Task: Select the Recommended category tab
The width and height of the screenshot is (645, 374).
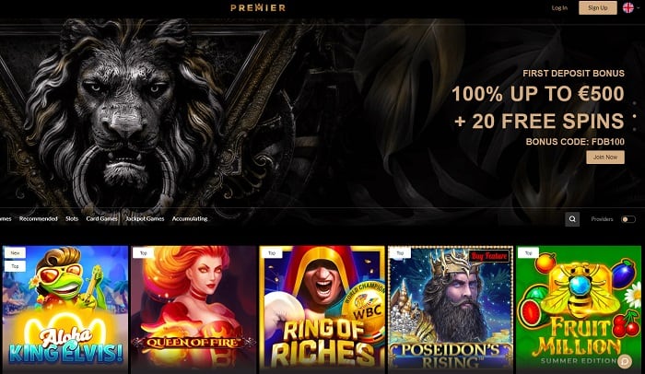Action: [x=39, y=219]
